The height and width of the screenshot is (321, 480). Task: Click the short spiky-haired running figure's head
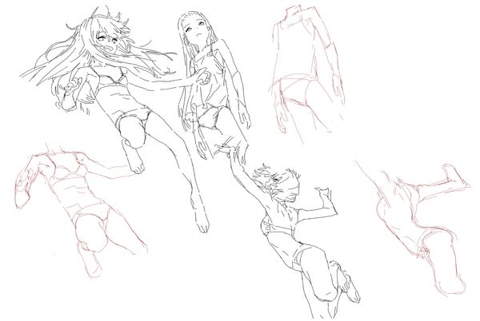[x=279, y=184]
